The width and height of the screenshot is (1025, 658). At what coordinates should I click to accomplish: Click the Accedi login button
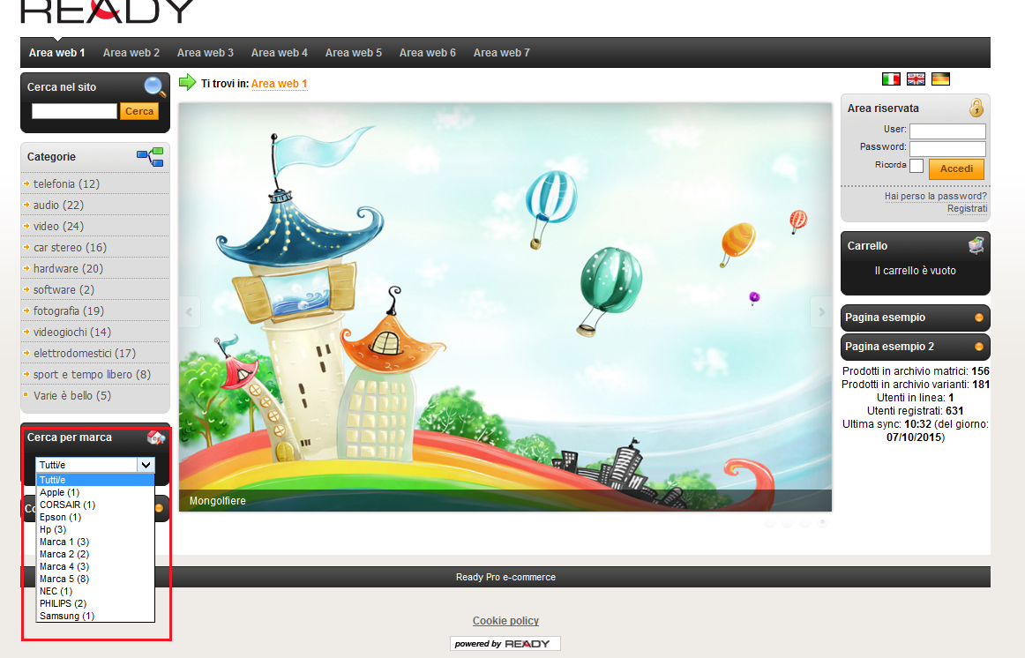956,168
